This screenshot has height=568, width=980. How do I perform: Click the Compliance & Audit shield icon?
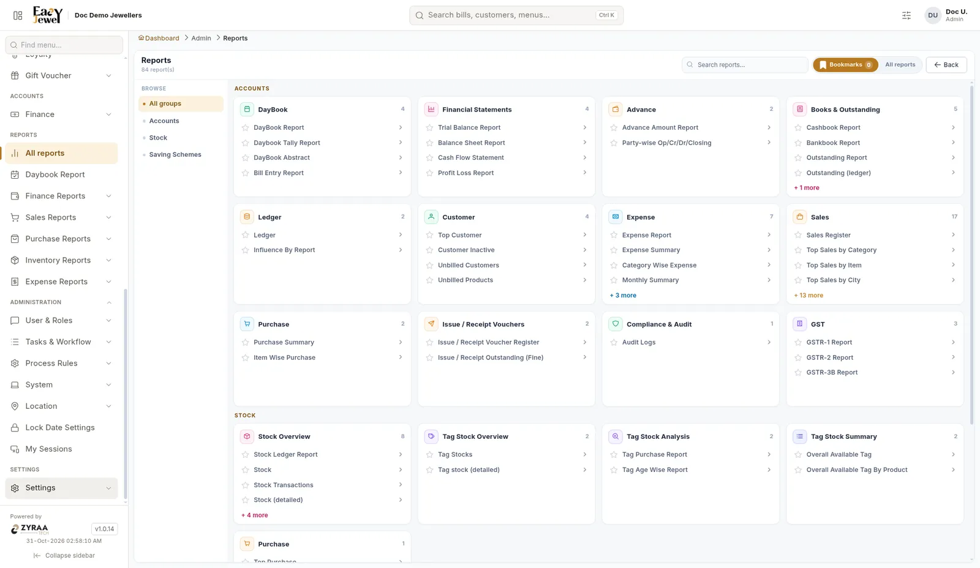[616, 324]
